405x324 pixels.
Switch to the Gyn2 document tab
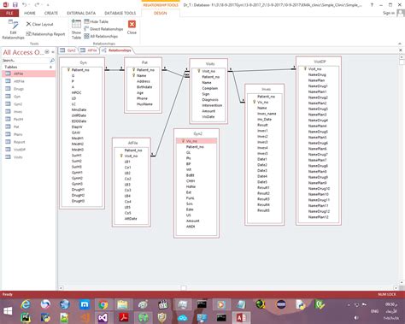point(68,50)
